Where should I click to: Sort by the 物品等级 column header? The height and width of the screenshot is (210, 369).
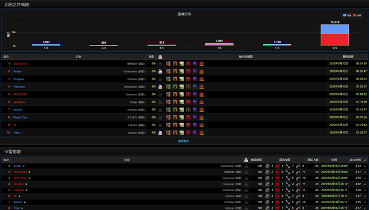click(256, 160)
